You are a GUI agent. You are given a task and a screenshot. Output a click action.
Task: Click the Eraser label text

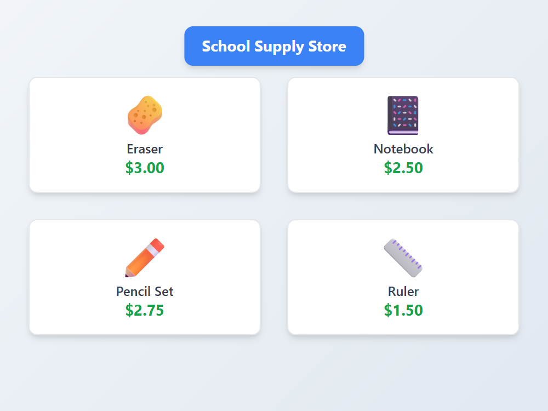(x=144, y=149)
